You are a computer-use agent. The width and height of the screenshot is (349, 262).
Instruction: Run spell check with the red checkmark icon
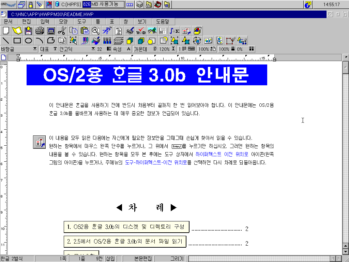tap(141, 31)
